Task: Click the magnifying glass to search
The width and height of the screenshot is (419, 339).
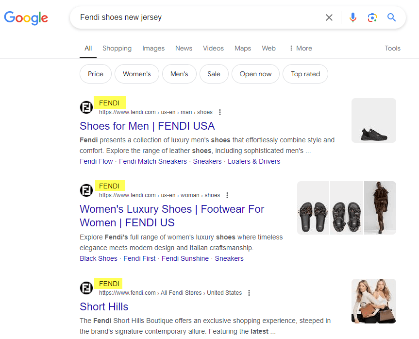Action: 391,17
